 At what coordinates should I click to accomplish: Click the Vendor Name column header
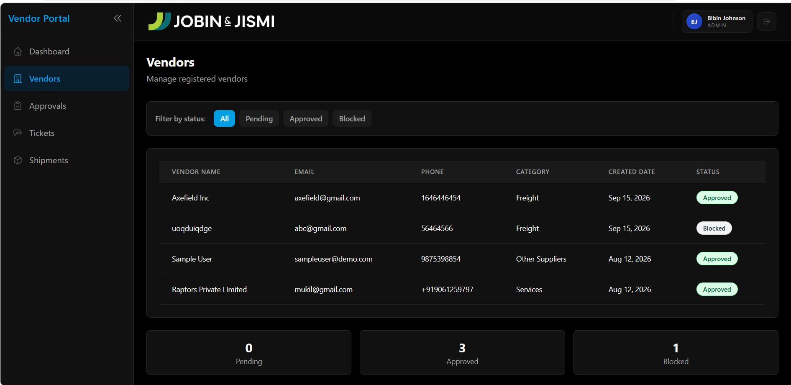click(x=196, y=172)
